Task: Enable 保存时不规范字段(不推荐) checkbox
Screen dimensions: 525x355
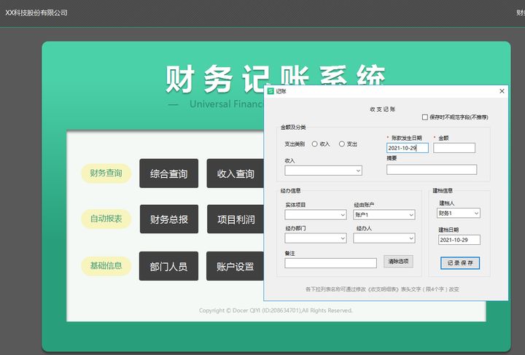Action: pyautogui.click(x=425, y=117)
